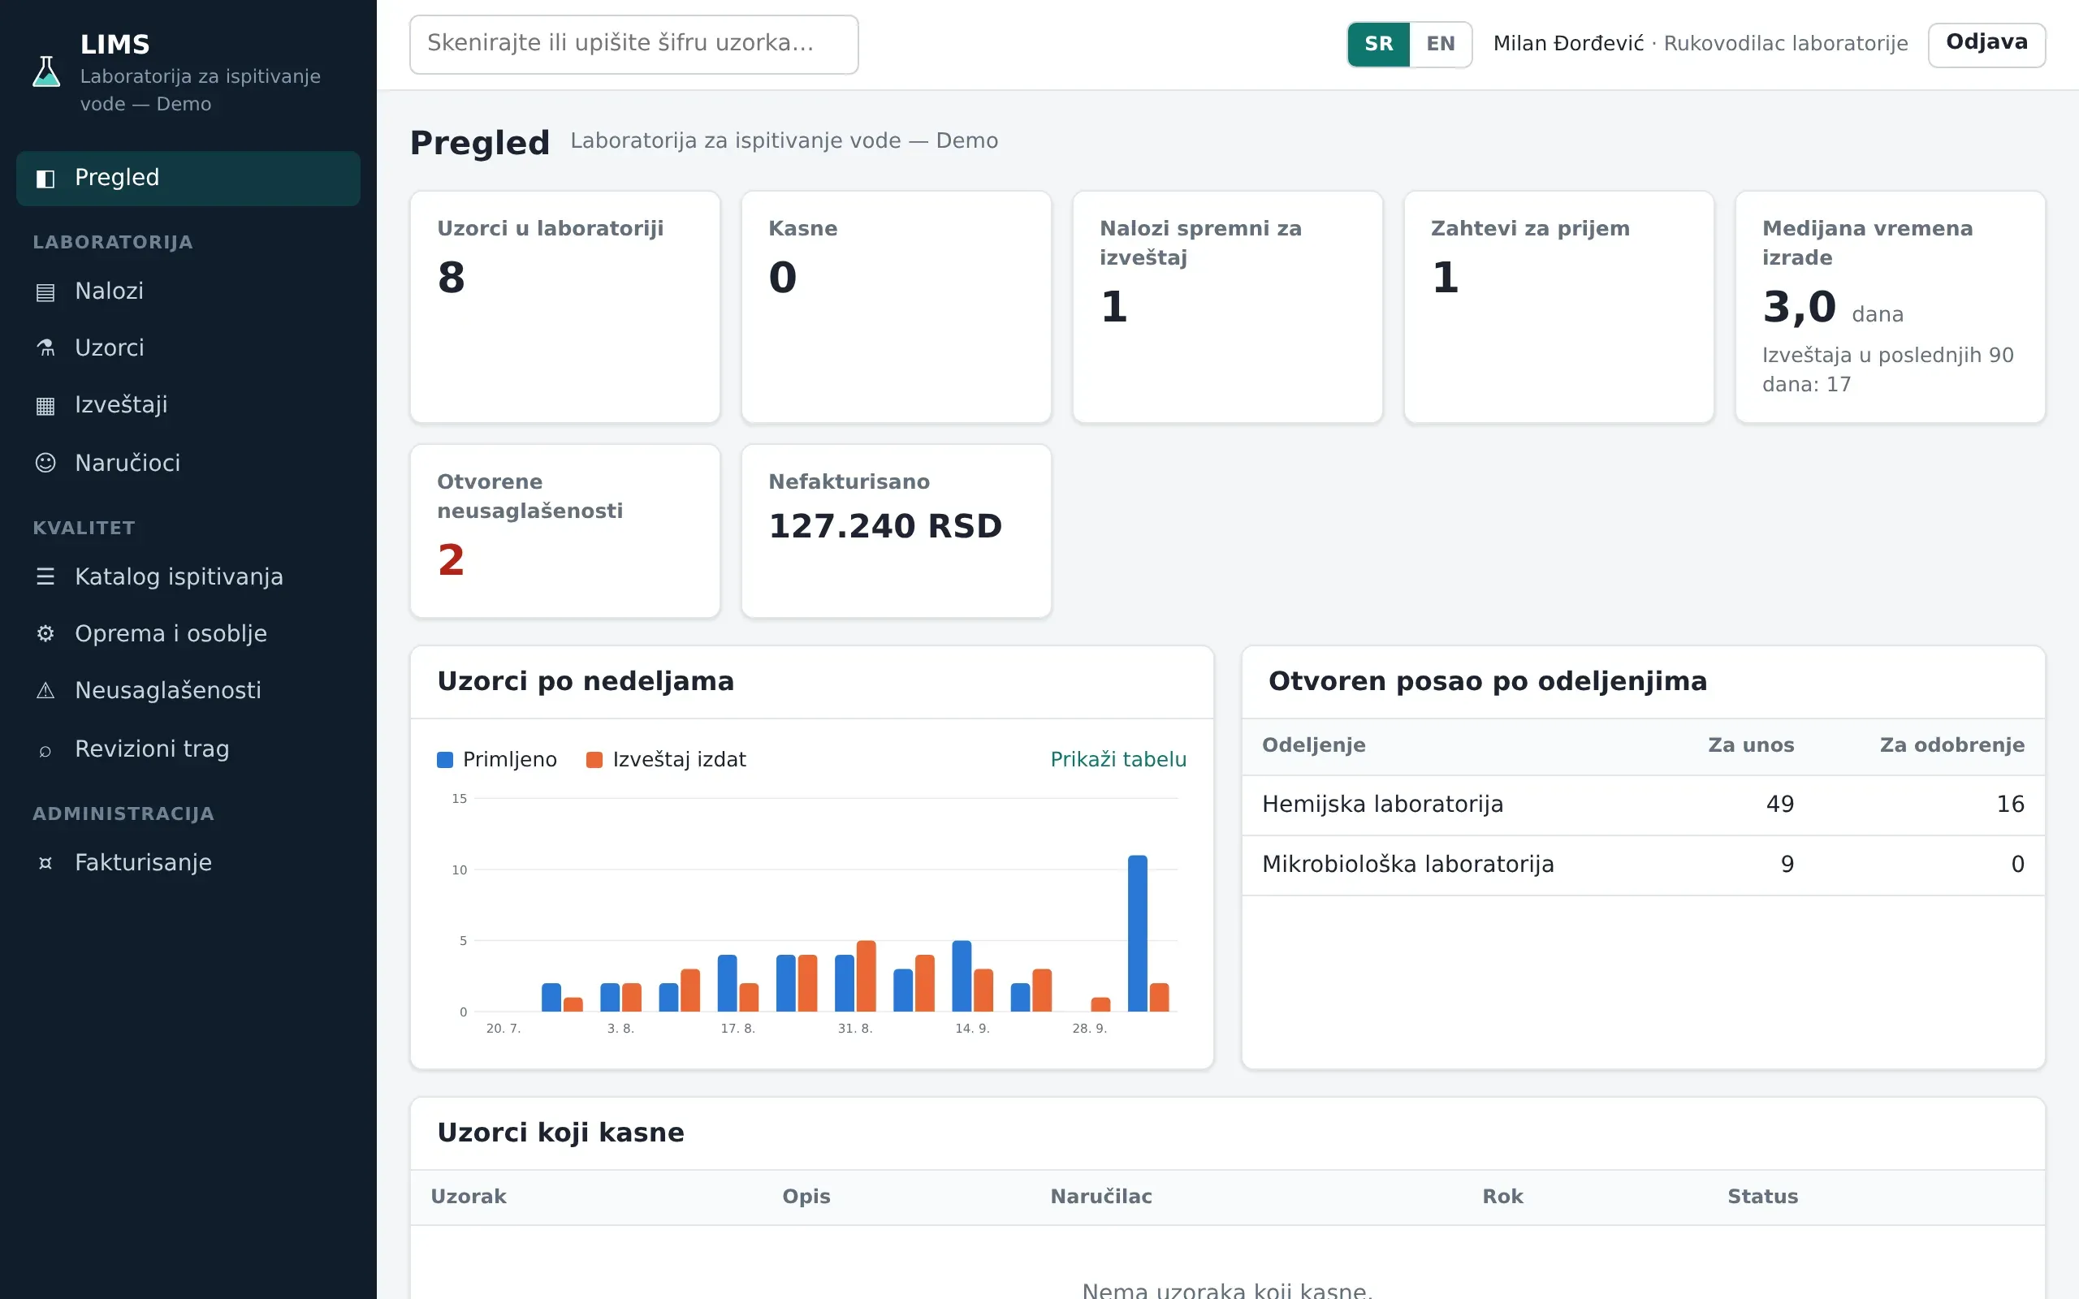Switch language to SR
The height and width of the screenshot is (1299, 2079).
coord(1378,44)
